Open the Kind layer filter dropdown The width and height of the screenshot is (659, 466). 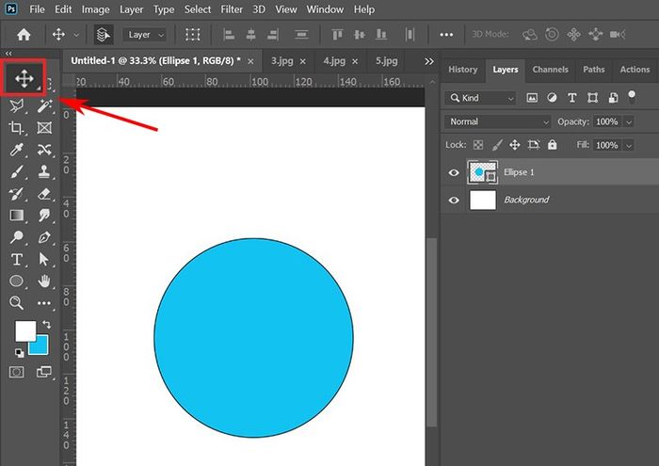[x=480, y=98]
